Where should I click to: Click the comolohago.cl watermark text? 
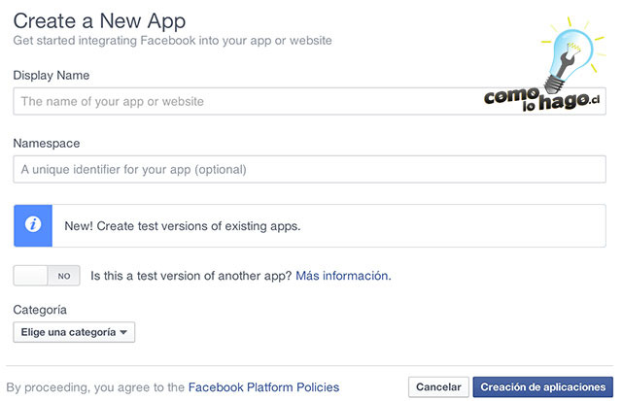(x=542, y=100)
